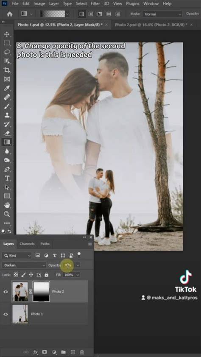The height and width of the screenshot is (357, 201).
Task: Toggle lock image pixels brush icon
Action: [23, 275]
